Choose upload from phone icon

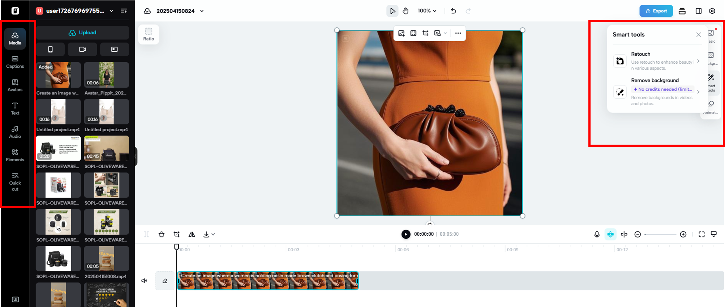click(51, 49)
